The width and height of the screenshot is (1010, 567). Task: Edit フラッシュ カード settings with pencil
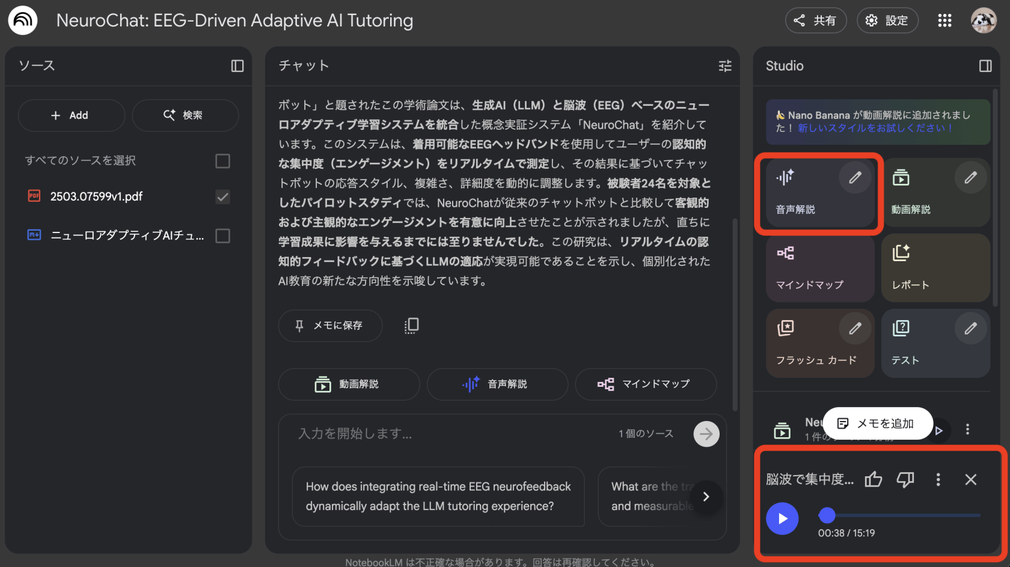point(855,329)
